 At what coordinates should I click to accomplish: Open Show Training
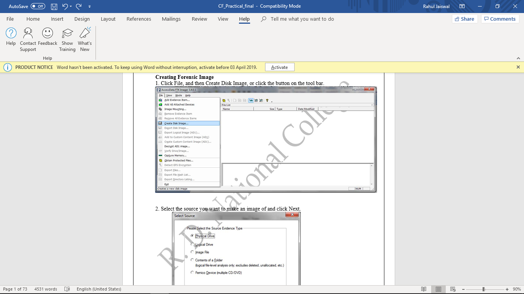[x=68, y=39]
